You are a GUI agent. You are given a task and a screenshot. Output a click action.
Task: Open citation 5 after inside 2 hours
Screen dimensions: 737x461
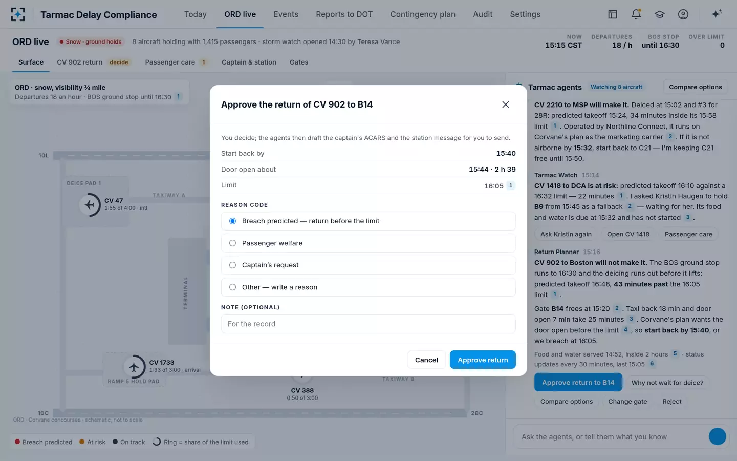[x=675, y=354]
